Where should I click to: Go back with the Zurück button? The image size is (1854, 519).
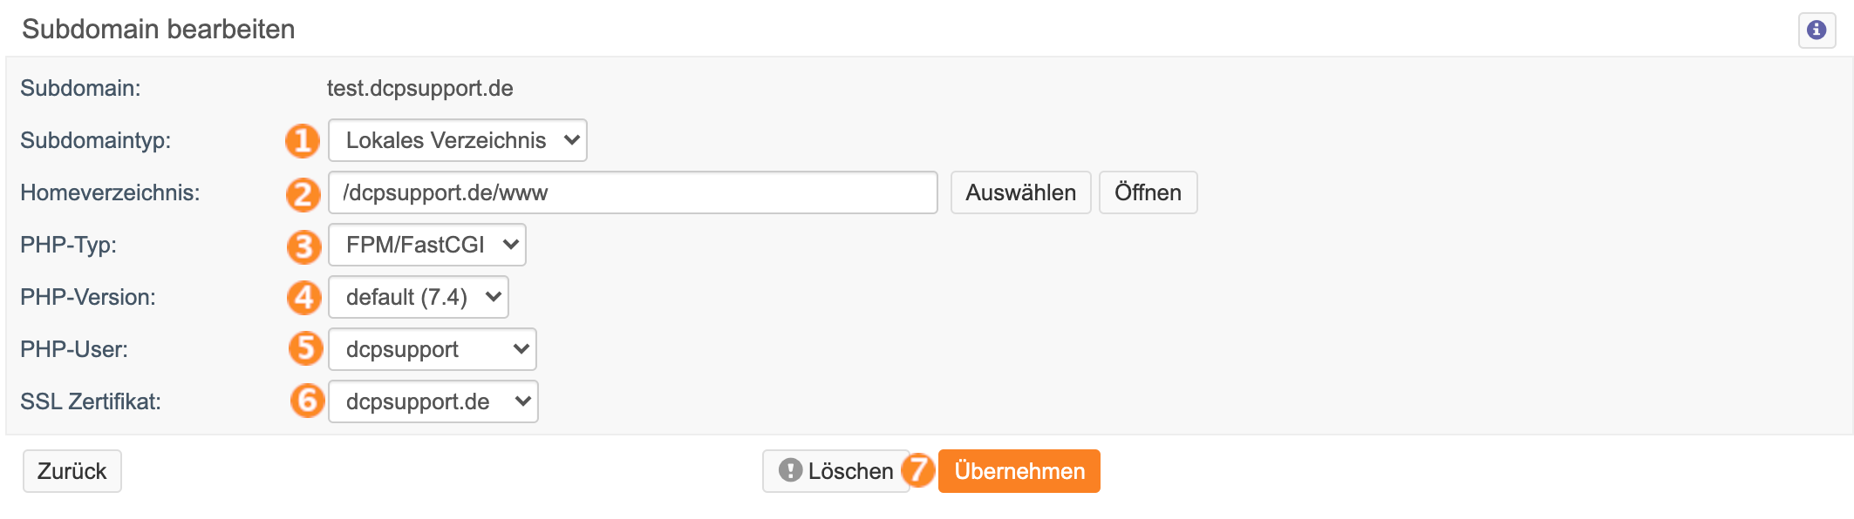coord(72,471)
